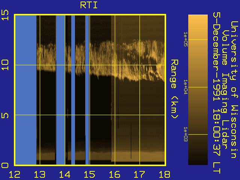Click the x-axis label 16
Screen dimensions: 240x180
(x=114, y=174)
